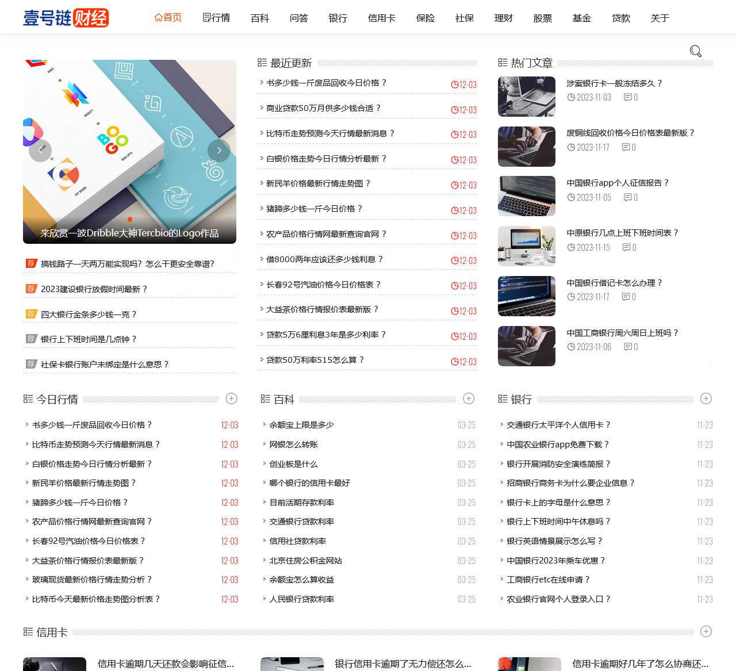Open the 贷款 navigation menu item
Viewport: 736px width, 671px height.
point(620,18)
